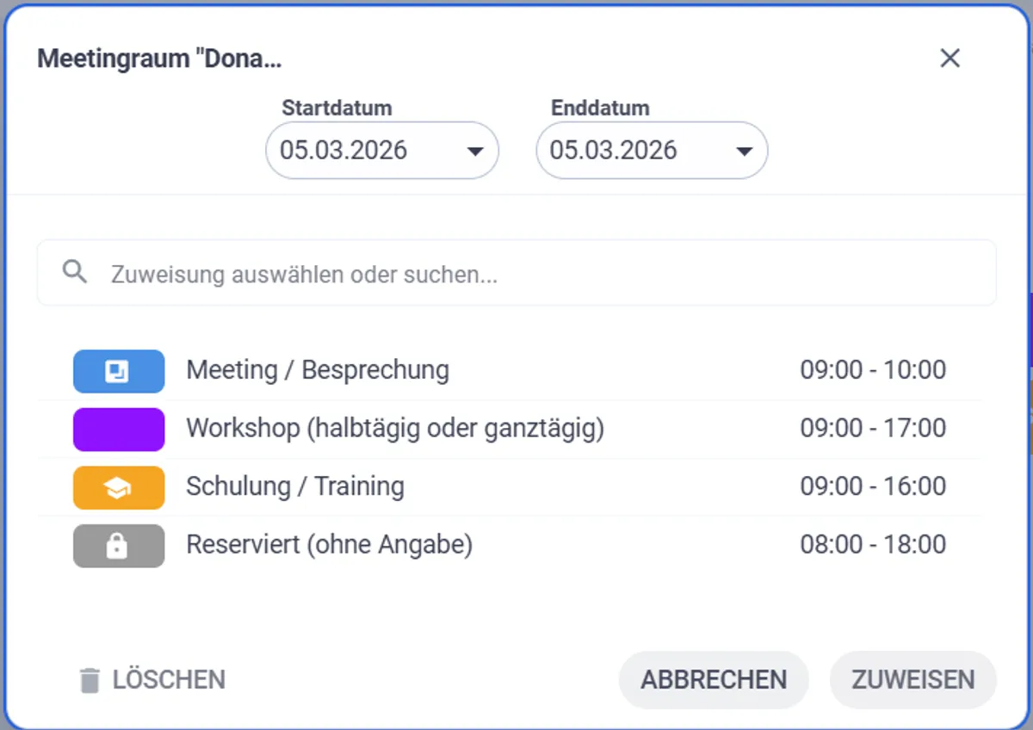Select Workshop (halbtägig oder ganztägig) entry

click(395, 428)
